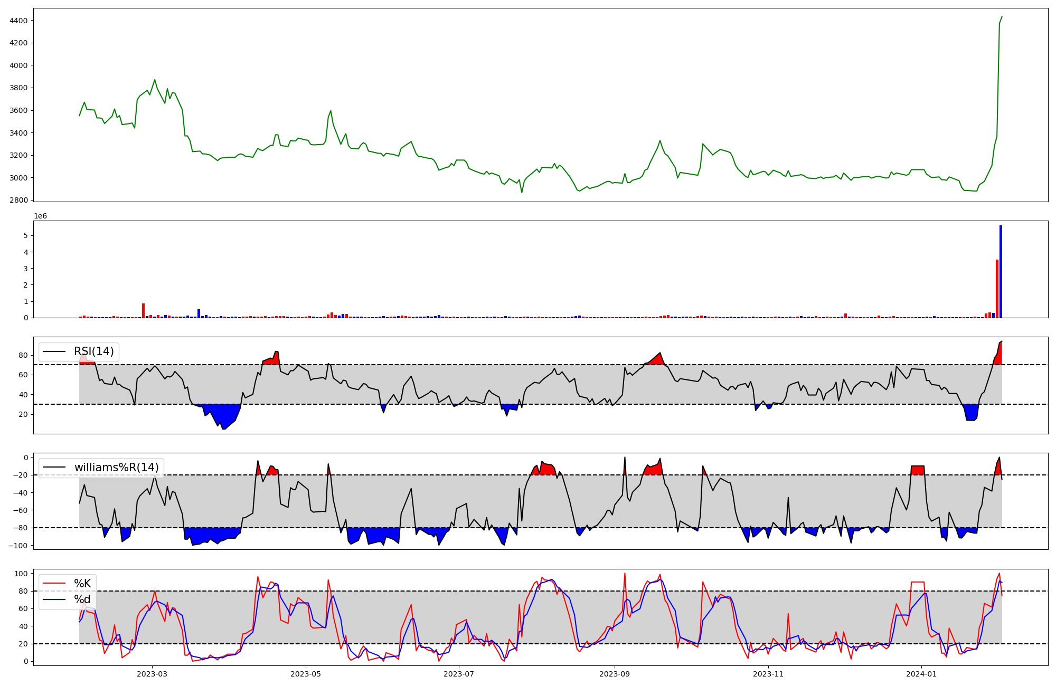The image size is (1056, 686).
Task: Click the RSI(14) legend entry
Action: click(x=93, y=351)
